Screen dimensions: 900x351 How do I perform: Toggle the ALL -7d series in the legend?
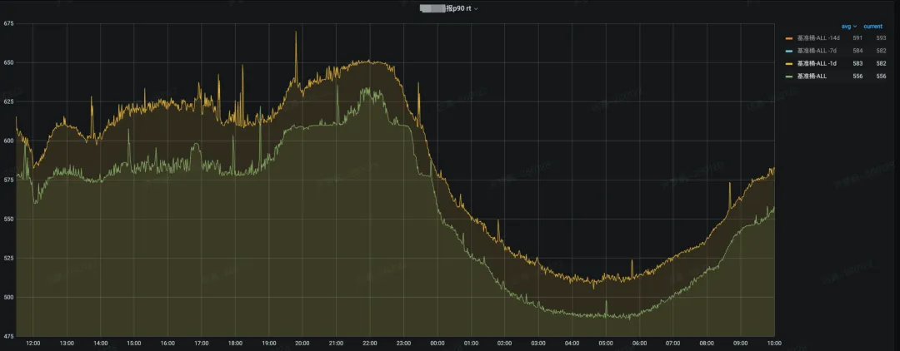coord(817,51)
